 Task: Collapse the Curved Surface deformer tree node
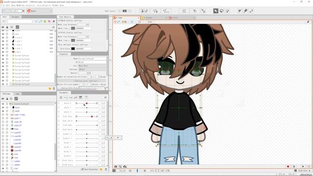coord(10,104)
